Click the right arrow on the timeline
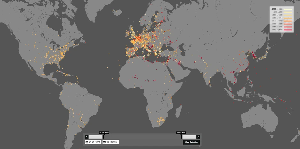300x149 pixels. 198,137
